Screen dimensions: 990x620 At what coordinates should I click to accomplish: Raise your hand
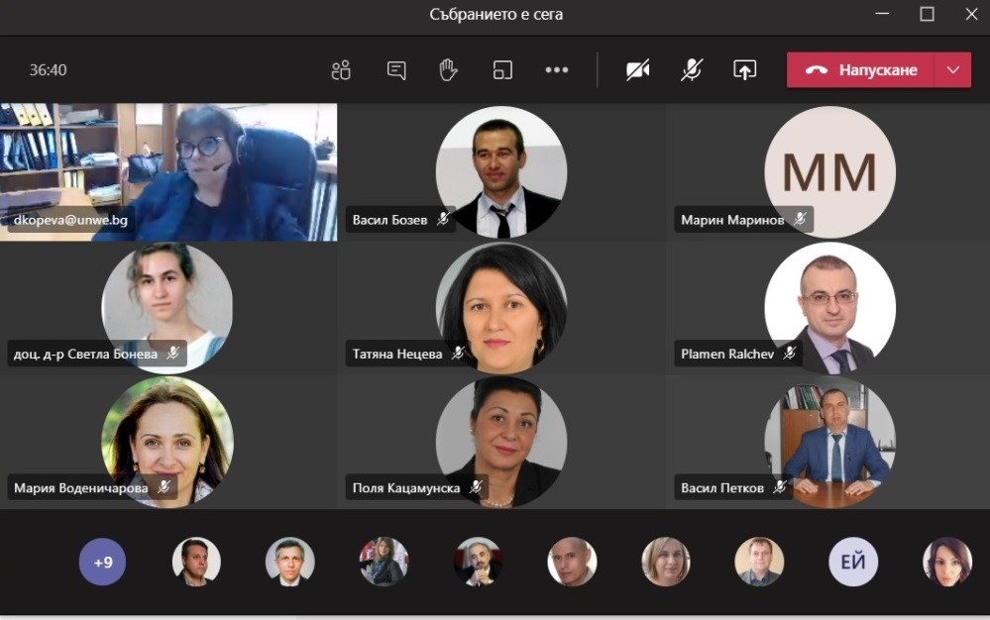click(448, 70)
